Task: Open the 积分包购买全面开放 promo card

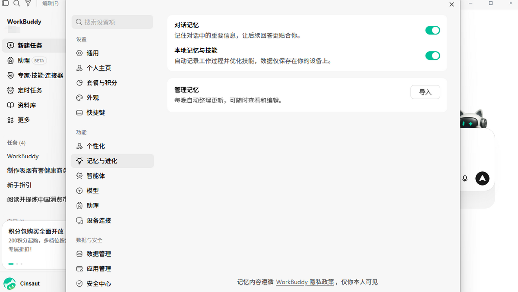Action: point(34,244)
